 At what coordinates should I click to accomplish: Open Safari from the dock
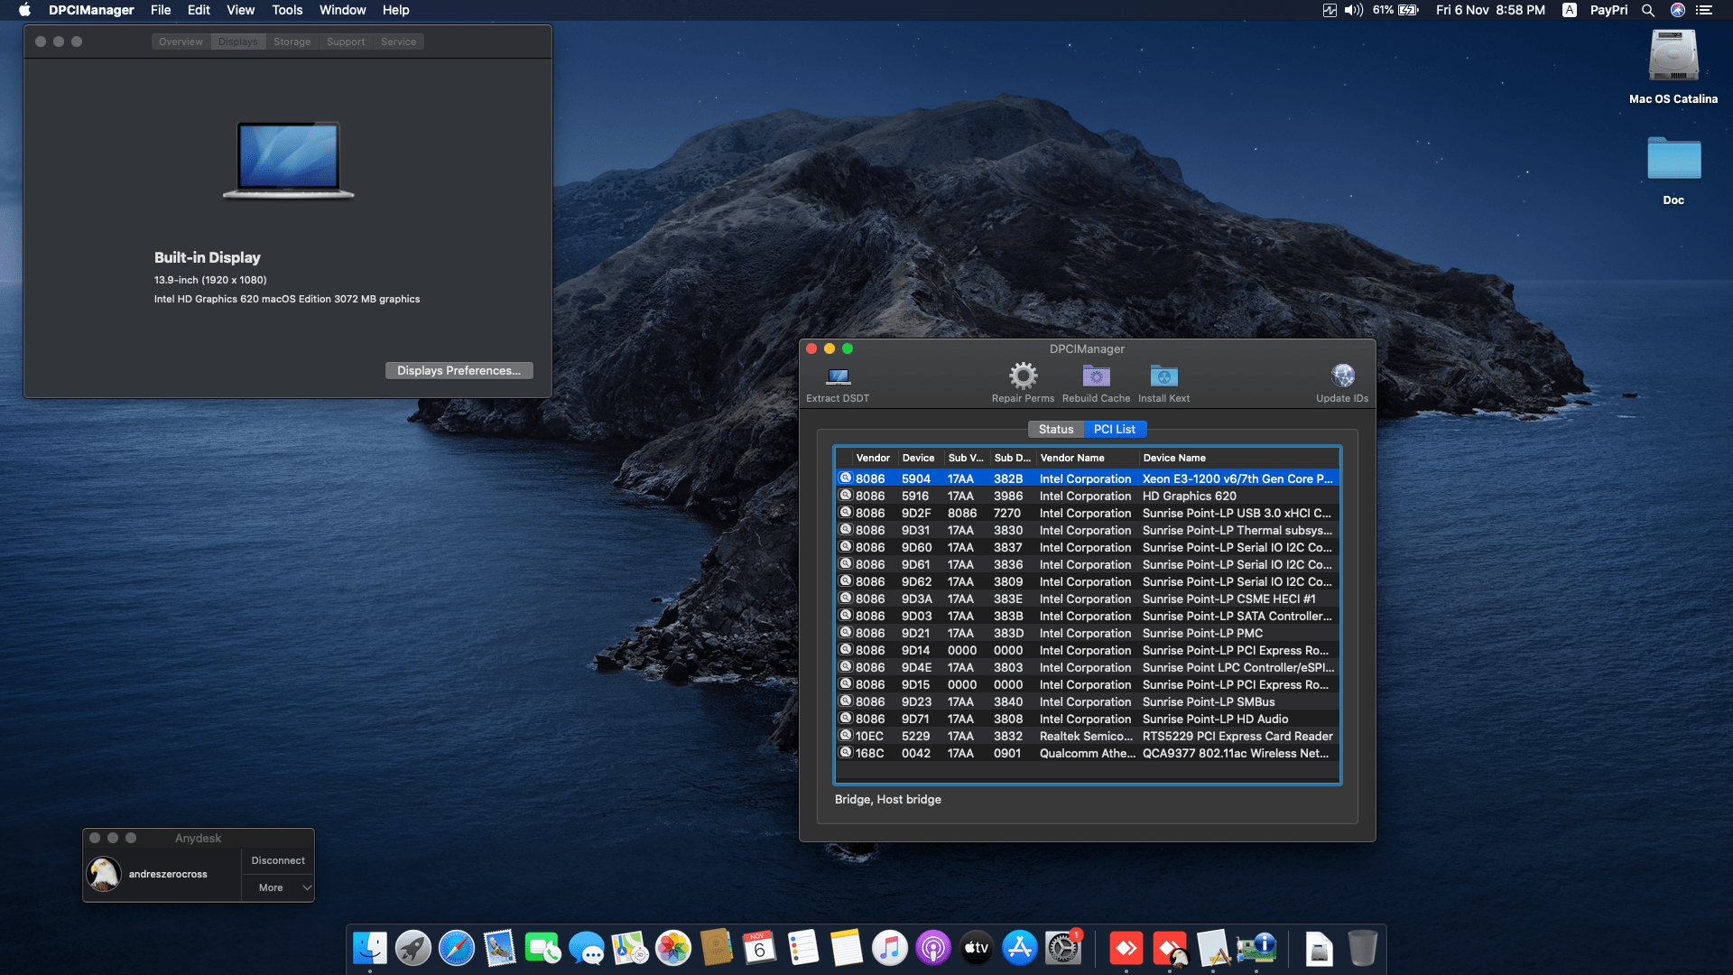tap(457, 949)
